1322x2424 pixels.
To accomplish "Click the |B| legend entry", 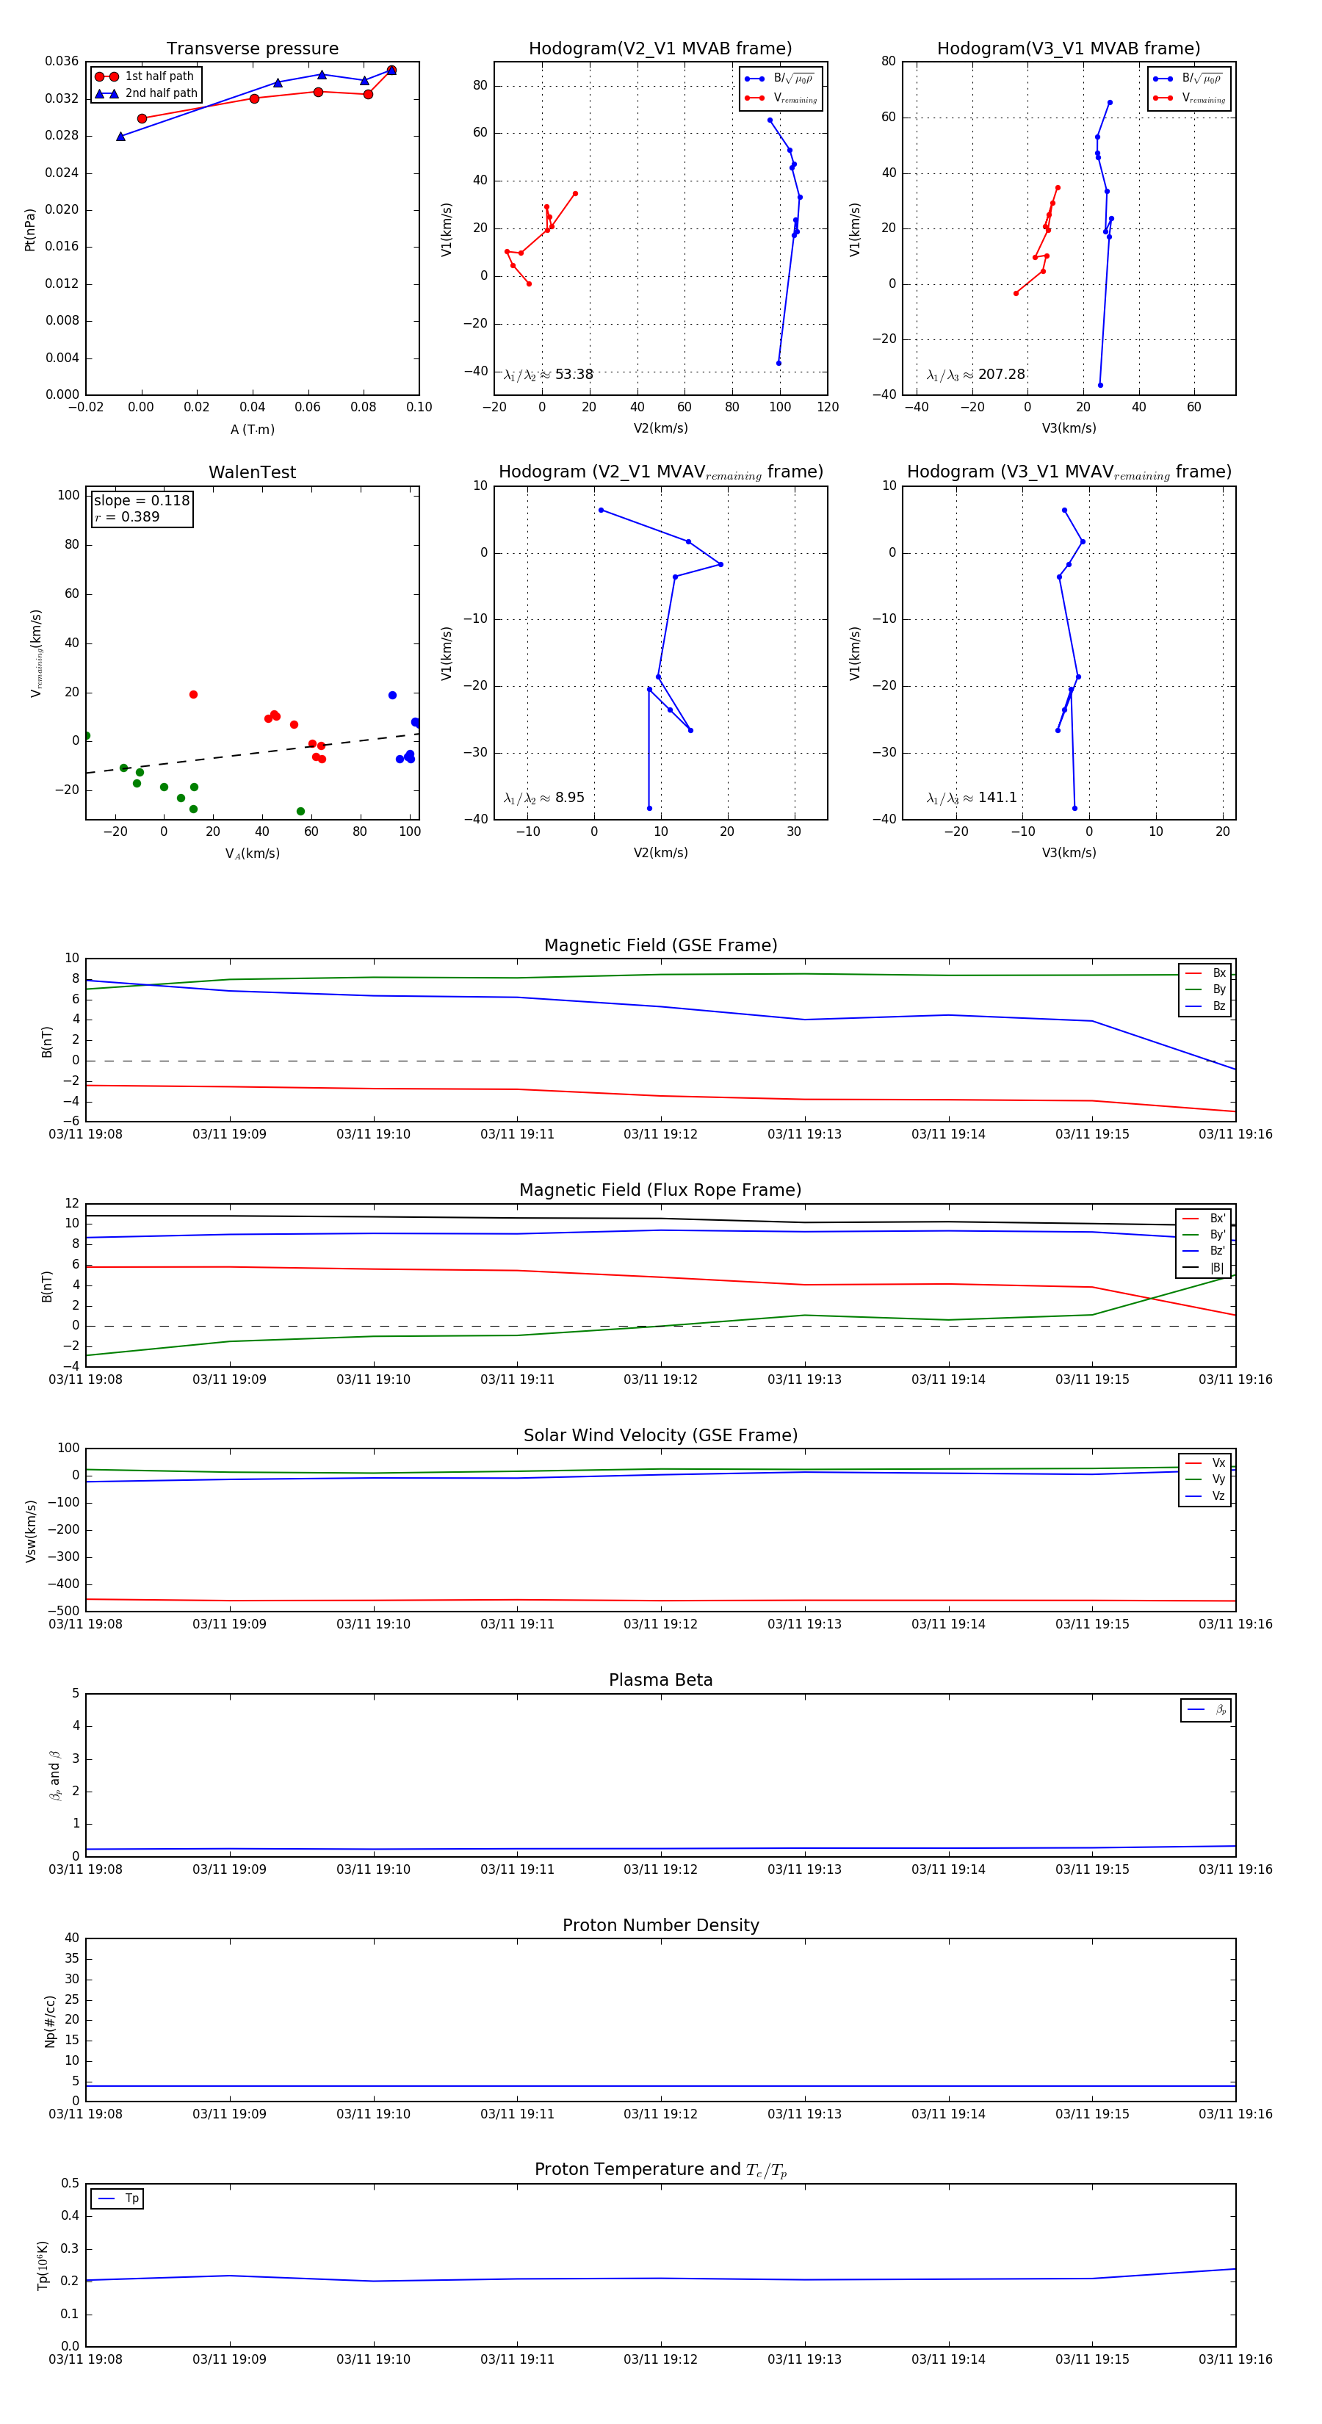I will click(1204, 1269).
